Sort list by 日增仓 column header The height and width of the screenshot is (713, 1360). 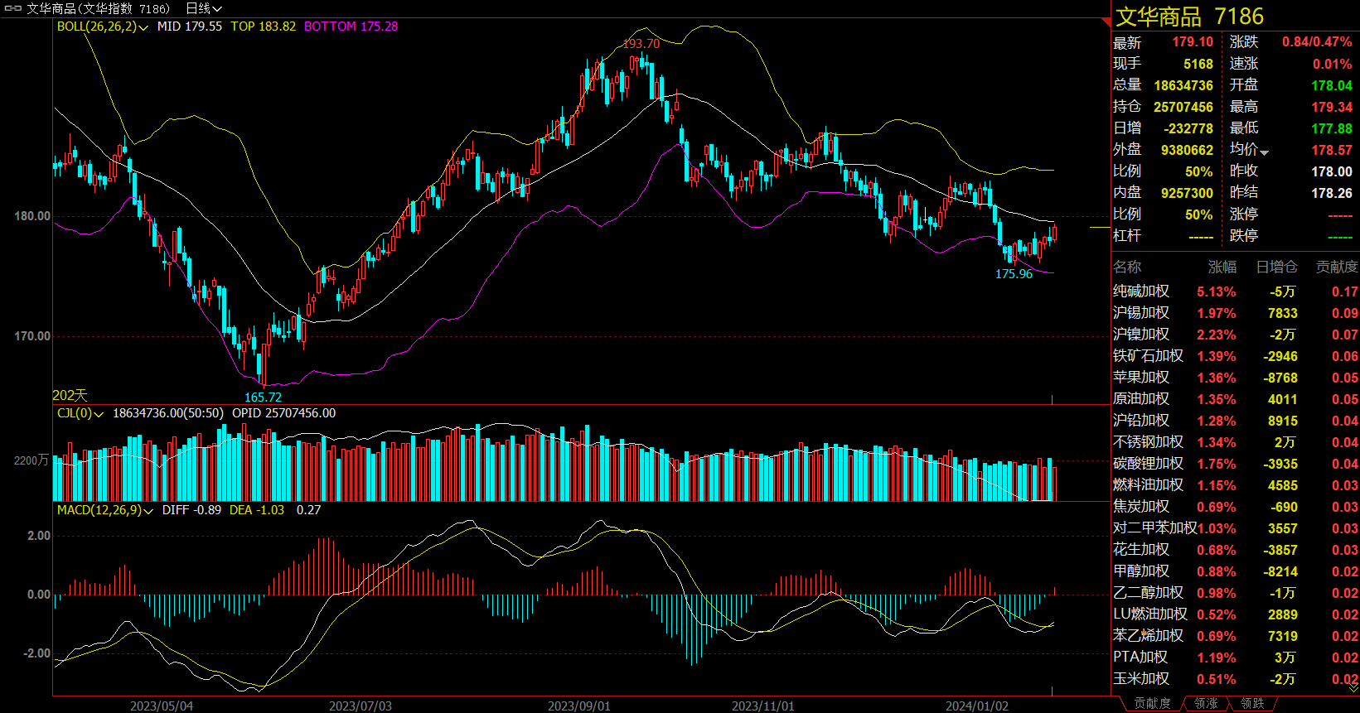(1276, 267)
